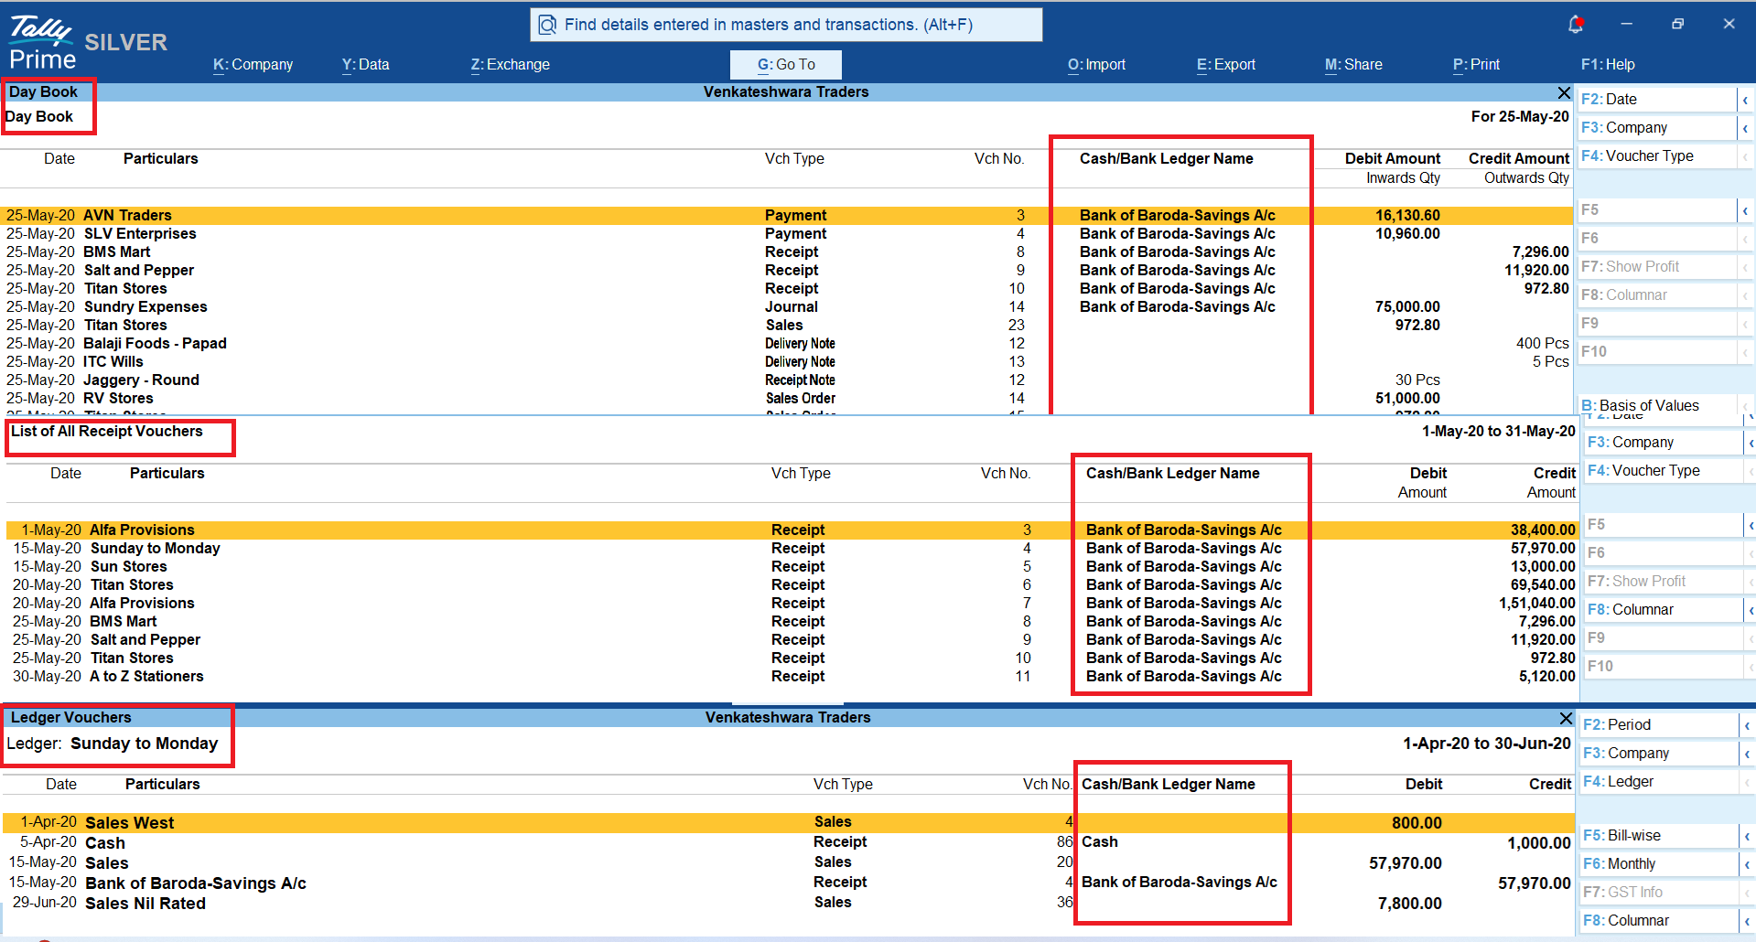Expand the chevron beside Receipt list F8: Columnar

click(1751, 610)
